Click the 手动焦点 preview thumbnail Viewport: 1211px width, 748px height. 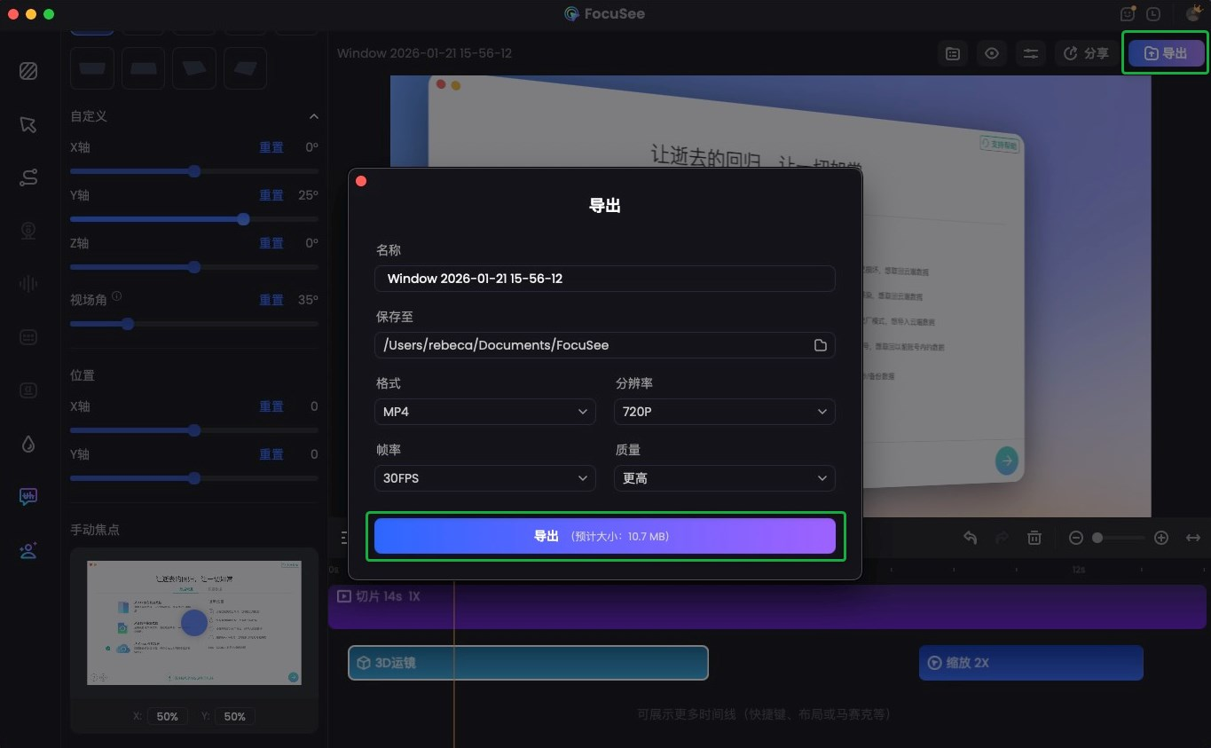coord(194,622)
